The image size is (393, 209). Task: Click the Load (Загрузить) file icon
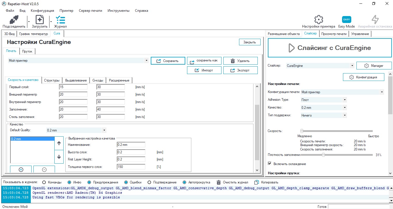[x=40, y=20]
